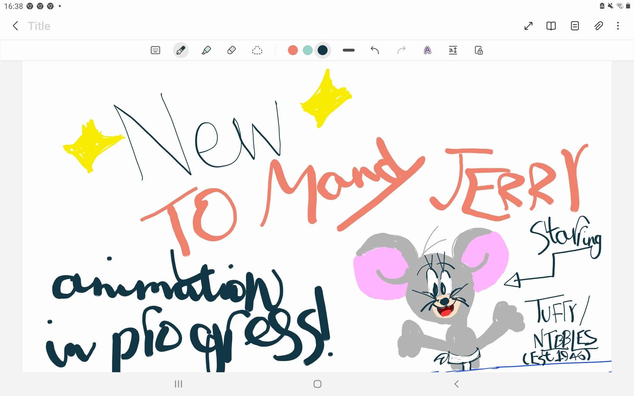This screenshot has height=396, width=634.
Task: Open the page template options
Action: point(575,26)
